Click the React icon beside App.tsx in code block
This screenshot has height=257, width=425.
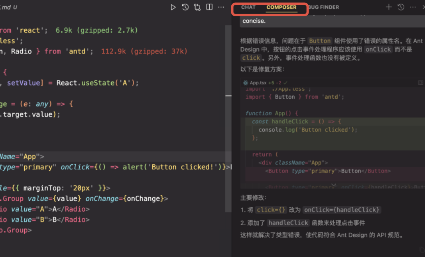tap(246, 83)
